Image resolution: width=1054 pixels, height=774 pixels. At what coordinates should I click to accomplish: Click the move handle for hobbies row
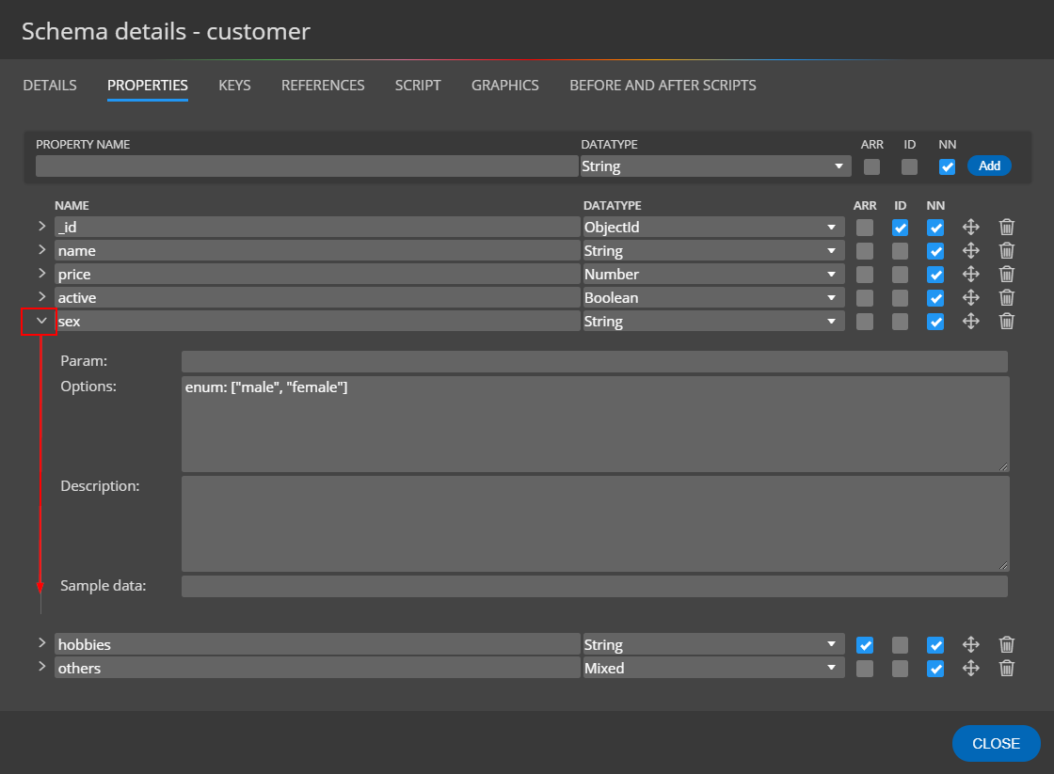[x=970, y=645]
